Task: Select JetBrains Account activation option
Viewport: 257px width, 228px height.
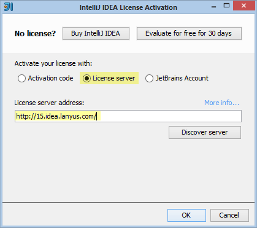Action: 177,78
